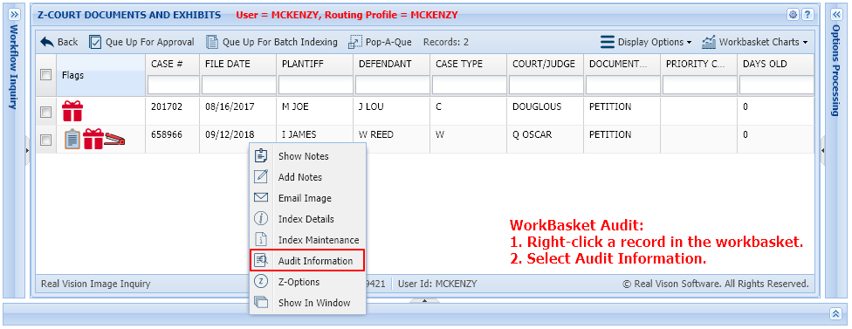The image size is (852, 329).
Task: Check the checkbox for case 201702
Action: [46, 112]
